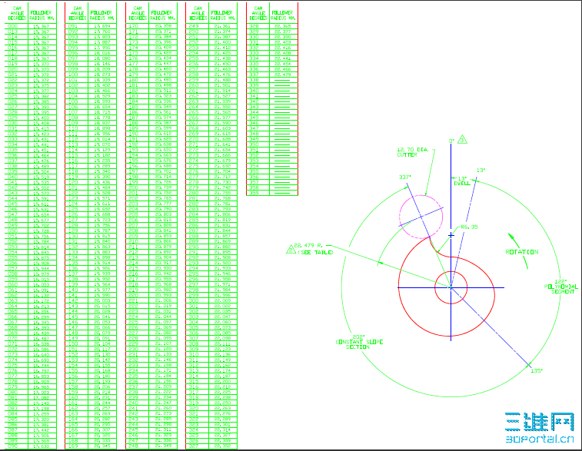Select the '22.479 R. (SEE TABLE)' note
The image size is (582, 451).
(x=313, y=249)
